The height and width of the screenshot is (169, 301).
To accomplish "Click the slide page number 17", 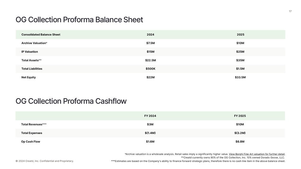I will click(x=290, y=11).
